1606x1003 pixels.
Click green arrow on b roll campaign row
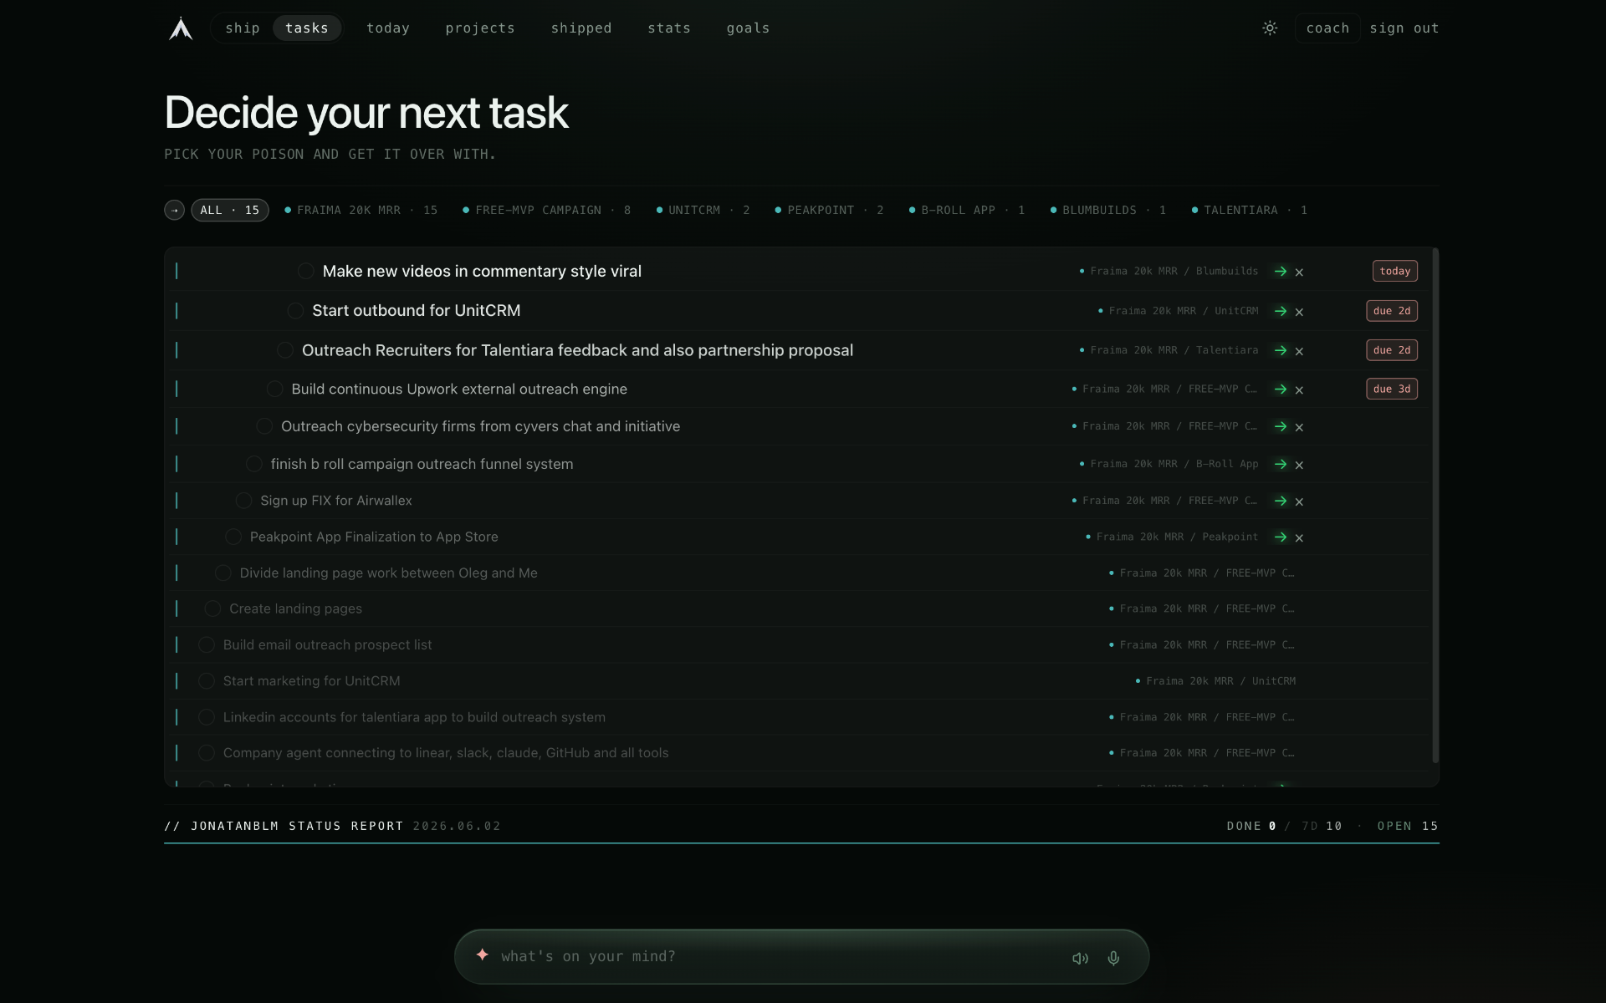tap(1280, 464)
